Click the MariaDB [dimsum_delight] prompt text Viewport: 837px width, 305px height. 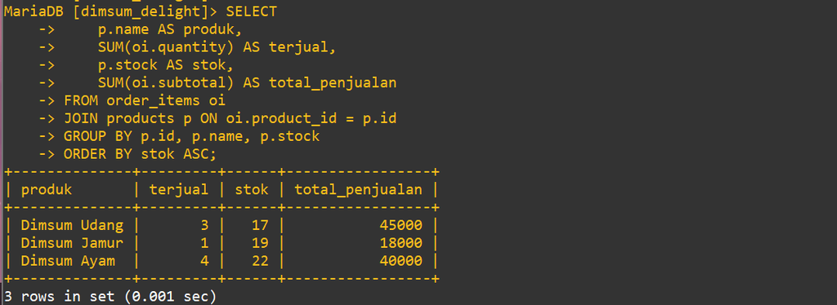coord(110,11)
